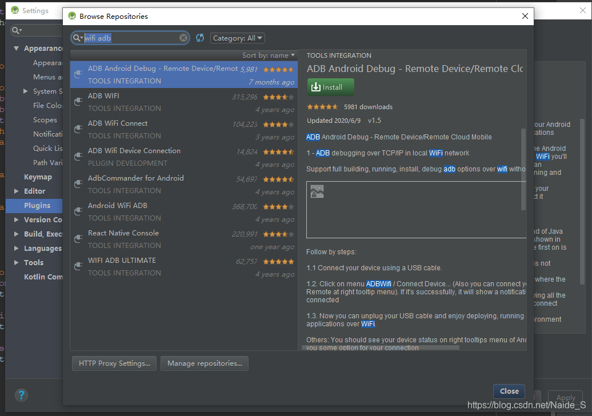Click inside the plugin search field
Screen dimensions: 592x416
[x=130, y=38]
